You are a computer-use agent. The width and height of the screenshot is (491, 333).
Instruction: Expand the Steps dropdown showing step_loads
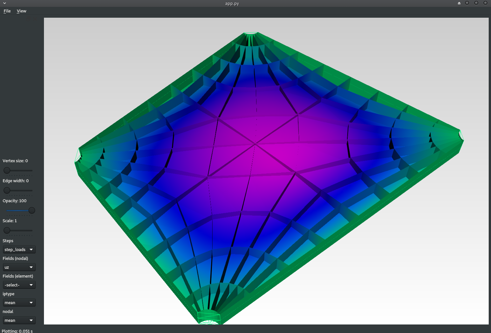19,250
